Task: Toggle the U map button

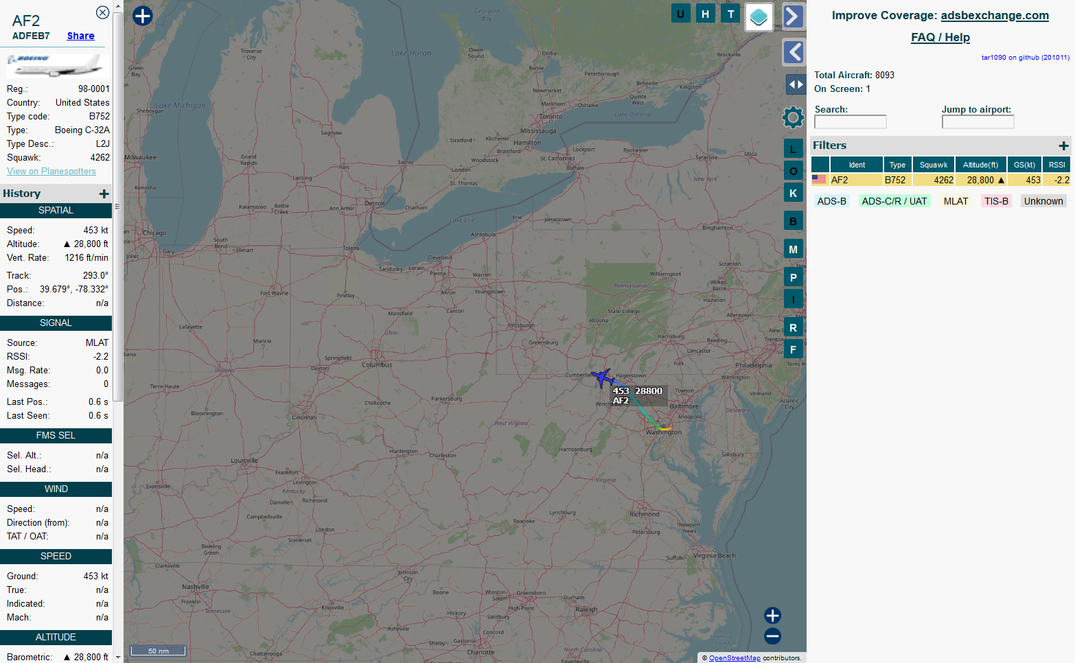Action: (x=680, y=14)
